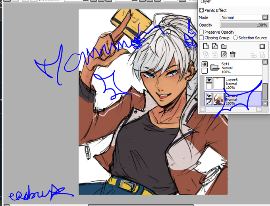270x206 pixels.
Task: Adjust the layer Opacity slider
Action: click(244, 25)
